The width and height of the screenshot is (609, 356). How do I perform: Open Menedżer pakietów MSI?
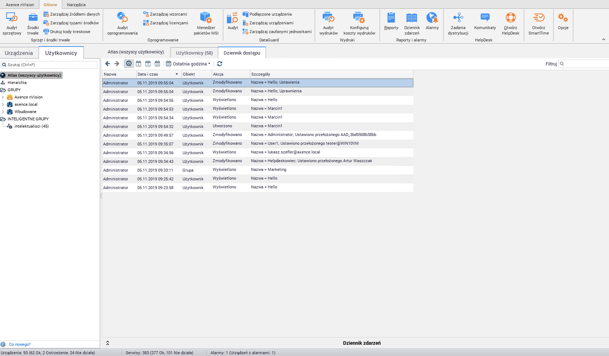click(x=206, y=23)
